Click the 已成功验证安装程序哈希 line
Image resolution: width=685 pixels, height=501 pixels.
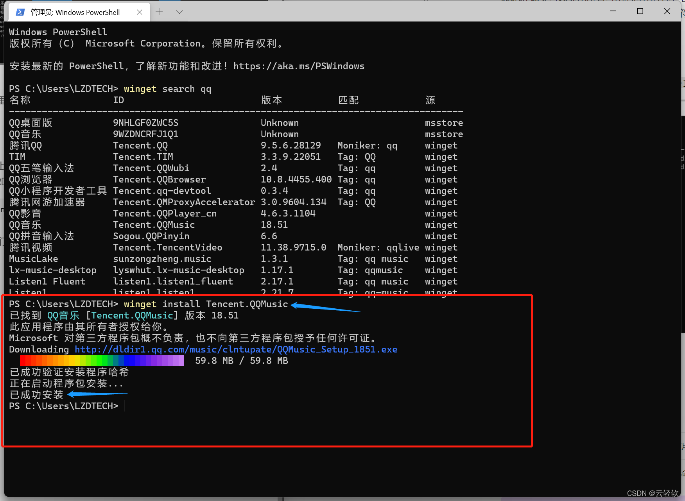click(x=69, y=372)
